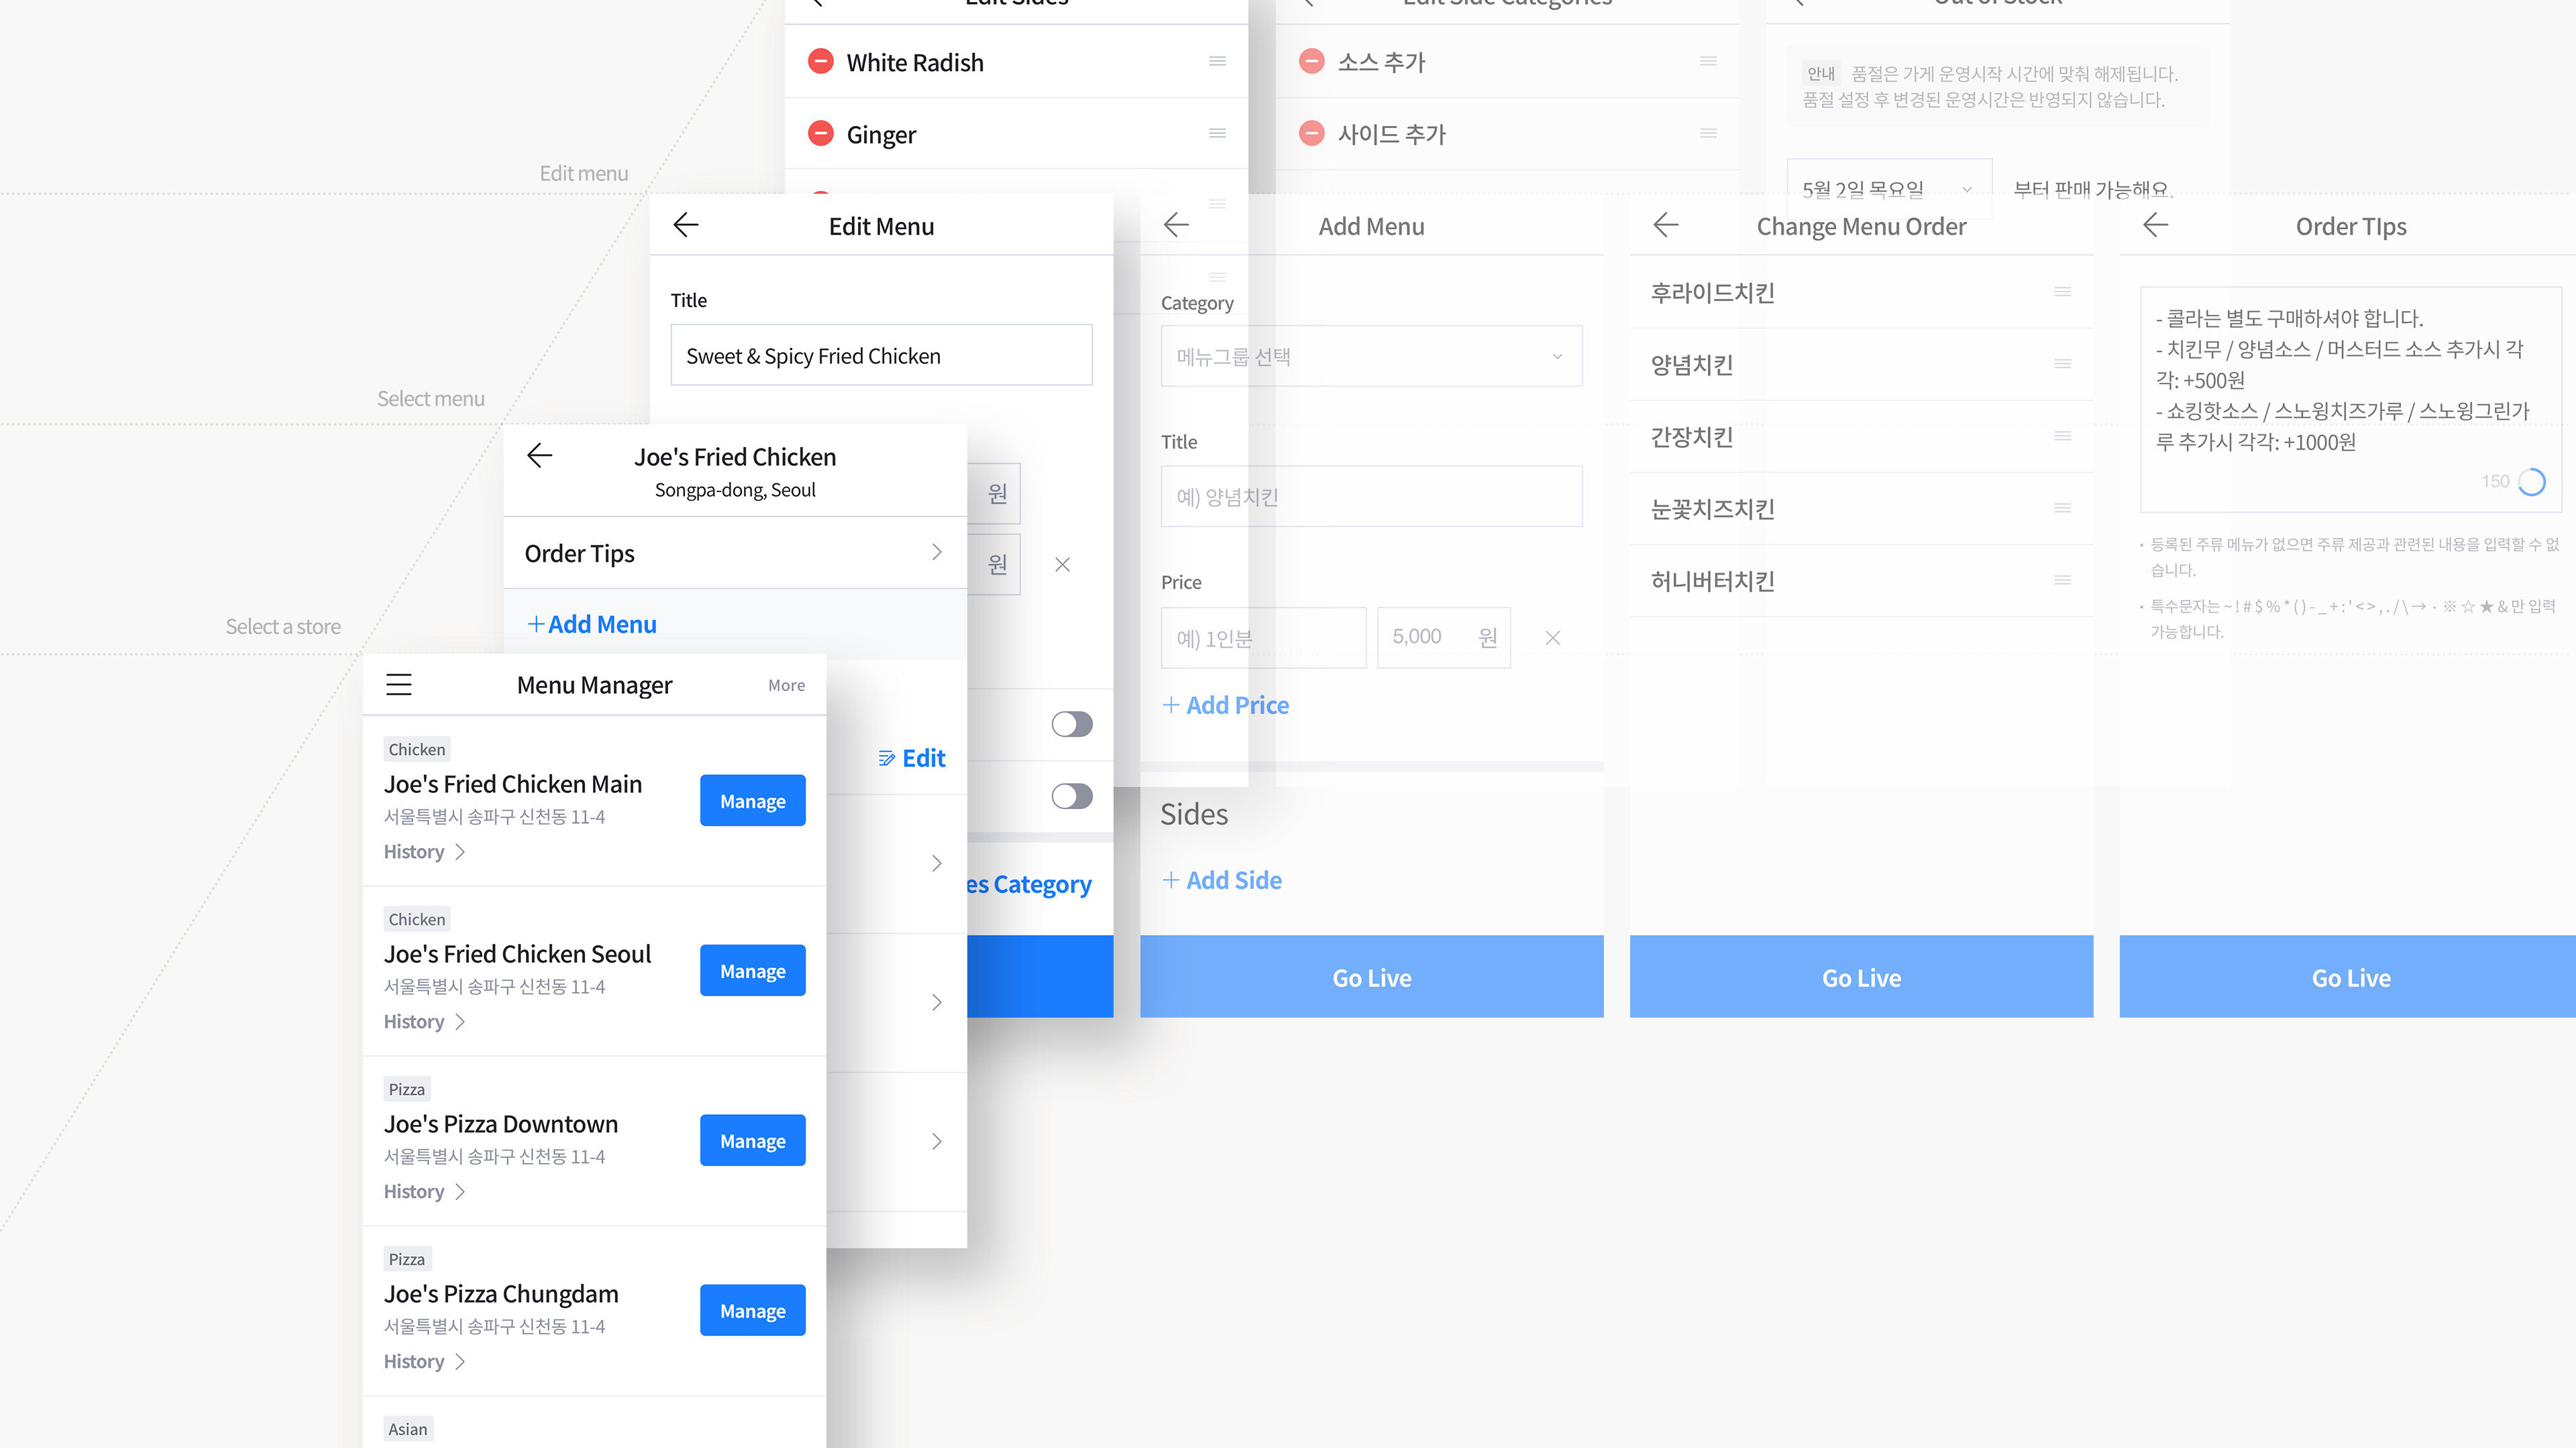2576x1448 pixels.
Task: Manage Joe's Pizza Chungdam
Action: point(752,1310)
